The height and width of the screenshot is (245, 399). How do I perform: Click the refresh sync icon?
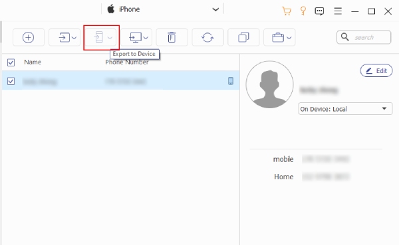(x=207, y=38)
